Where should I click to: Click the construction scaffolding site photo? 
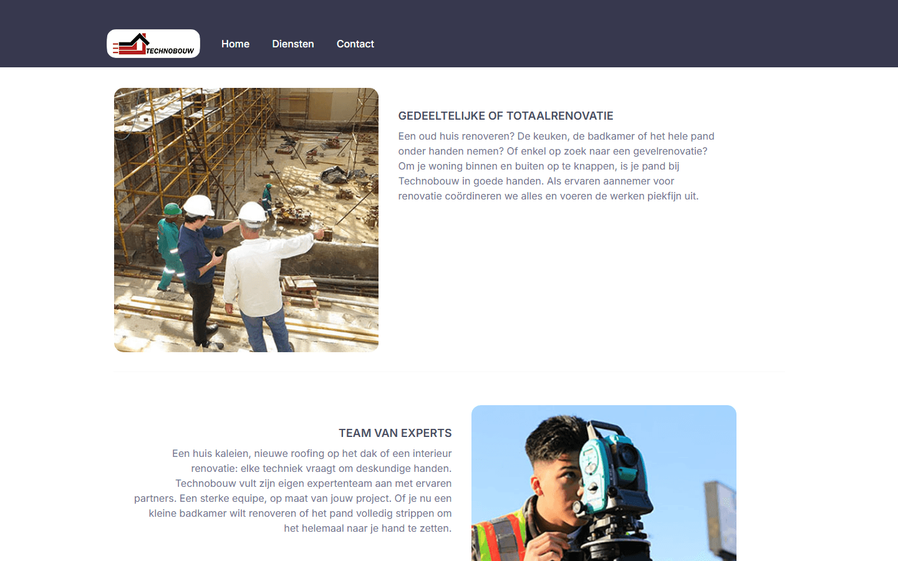pos(246,219)
